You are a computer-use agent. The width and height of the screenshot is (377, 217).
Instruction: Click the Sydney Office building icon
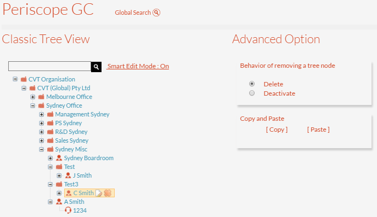point(41,105)
